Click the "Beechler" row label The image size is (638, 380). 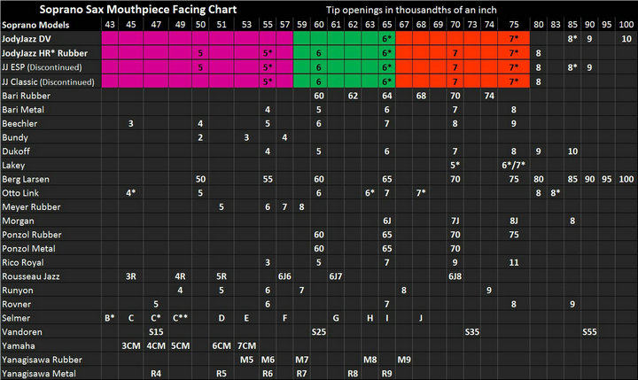click(x=19, y=124)
